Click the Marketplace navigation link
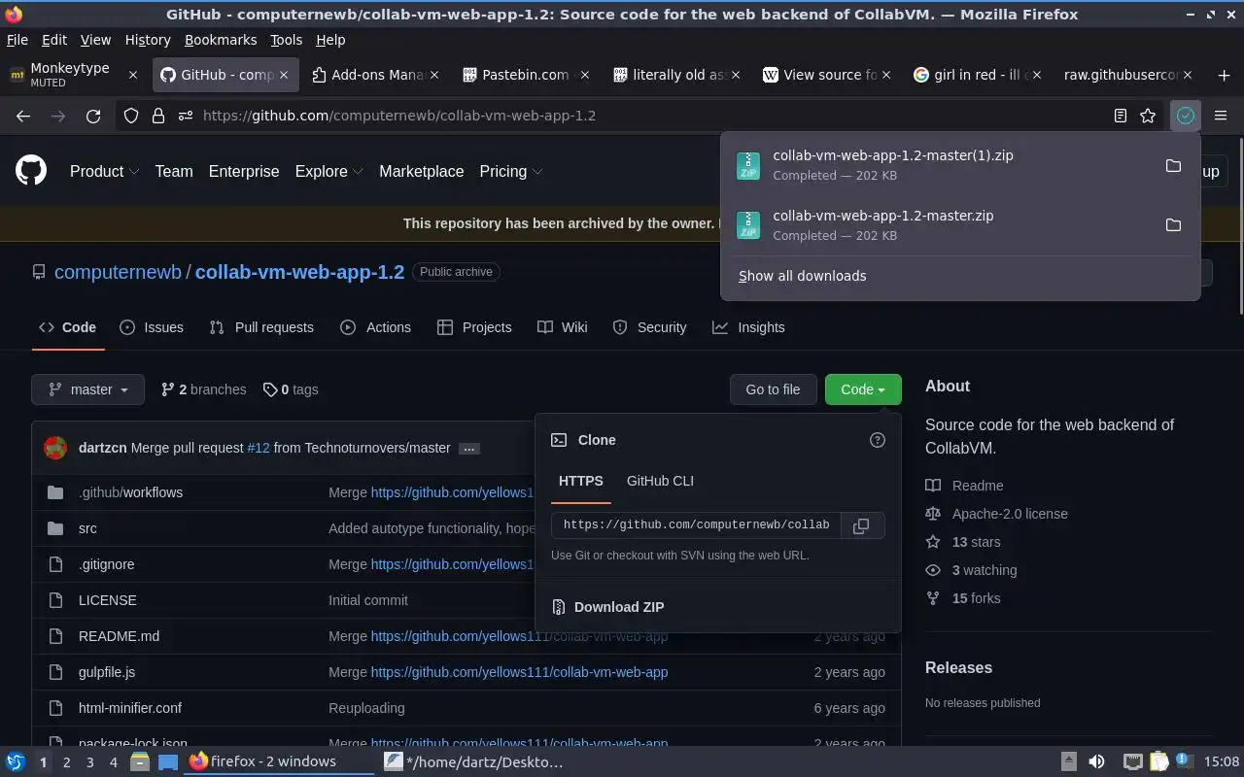The image size is (1244, 777). pyautogui.click(x=421, y=171)
